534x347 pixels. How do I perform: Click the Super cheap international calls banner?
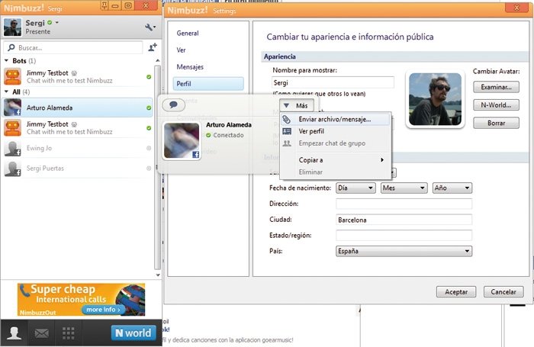81,300
